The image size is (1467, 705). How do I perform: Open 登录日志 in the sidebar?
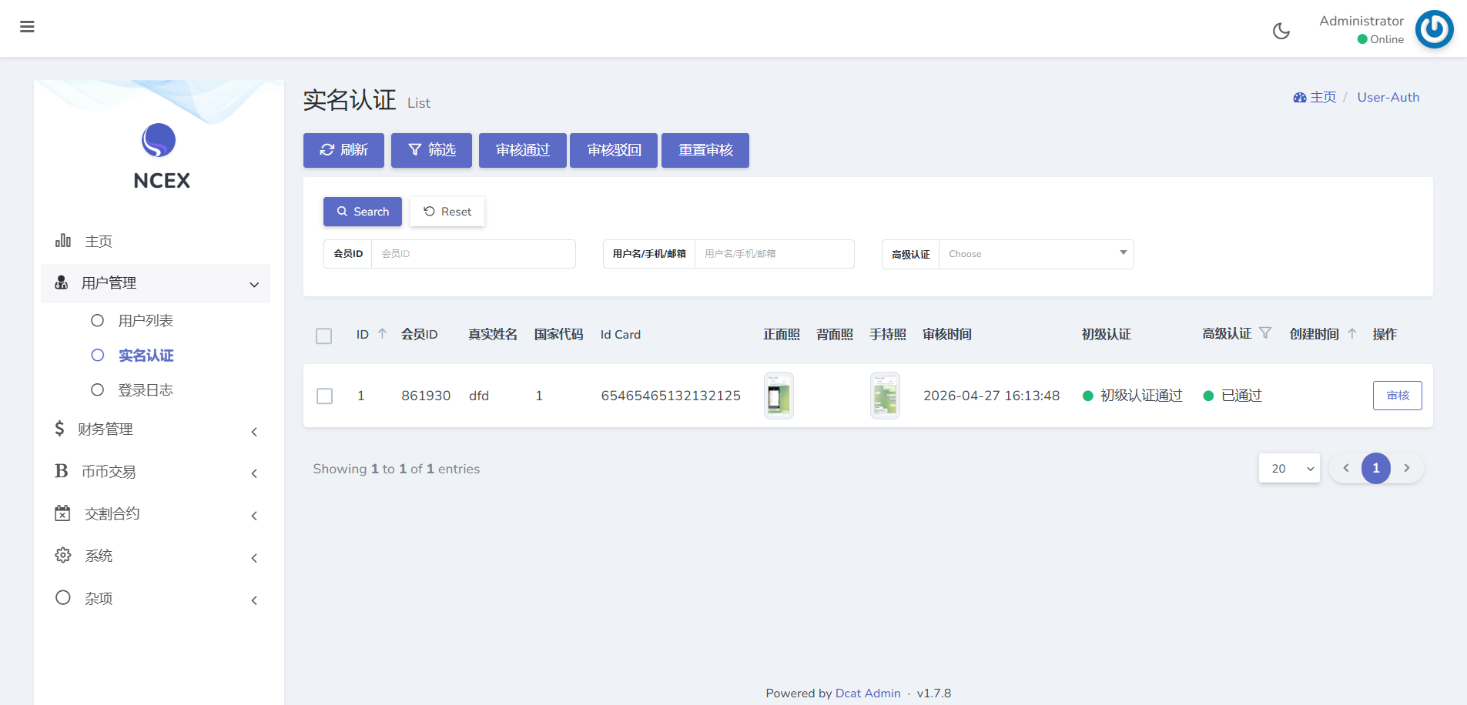(x=146, y=390)
